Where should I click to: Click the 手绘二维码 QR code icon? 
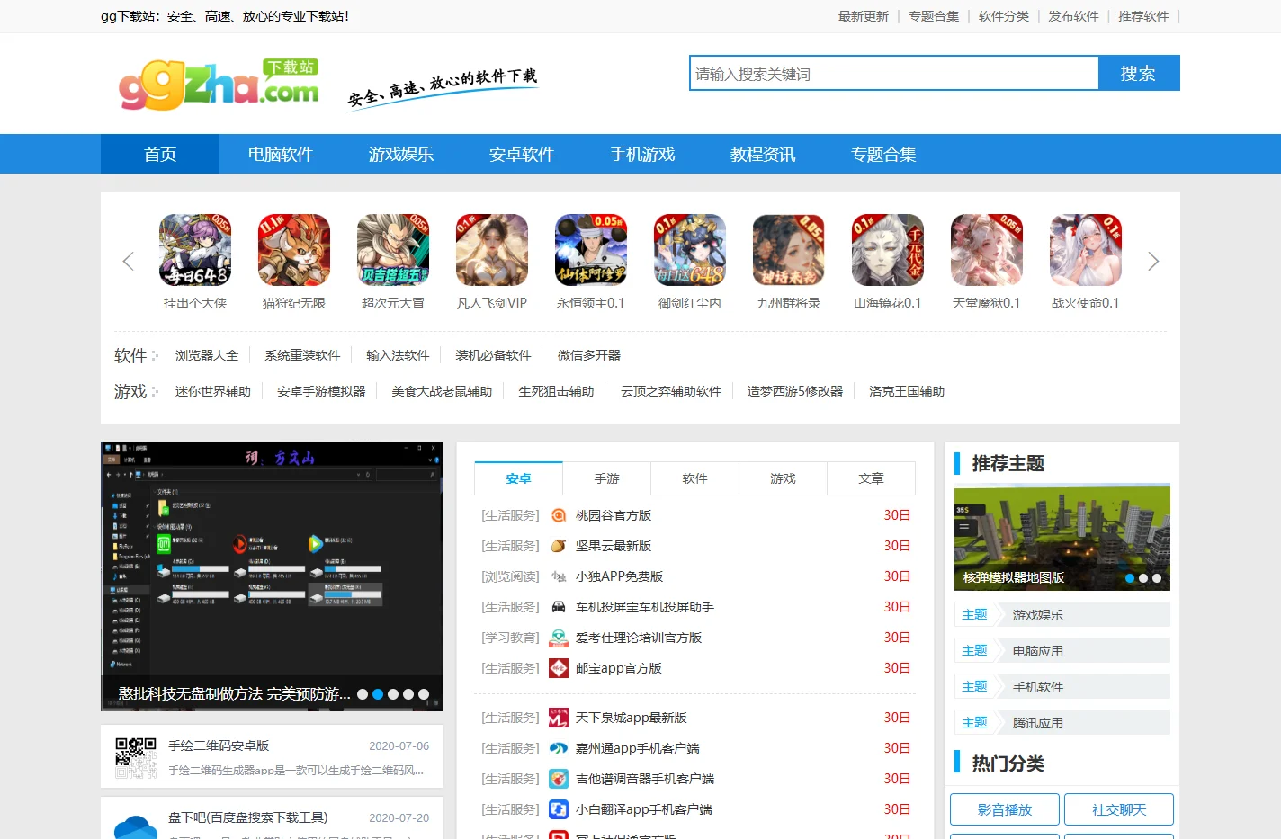point(136,758)
